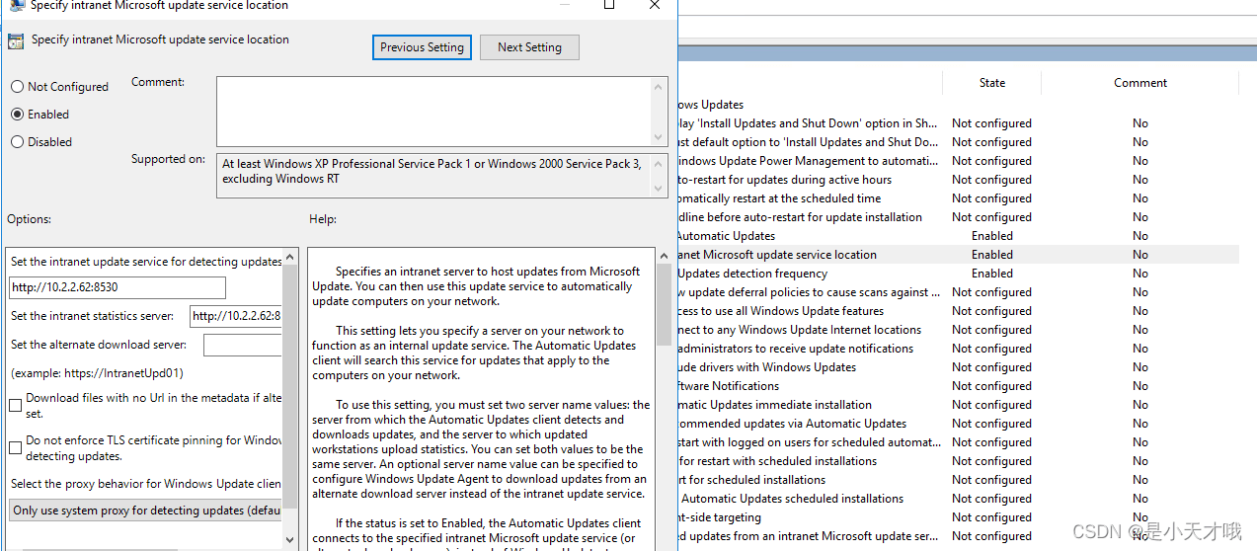Click the dialog title bar app icon
Image resolution: width=1257 pixels, height=551 pixels.
pos(17,5)
